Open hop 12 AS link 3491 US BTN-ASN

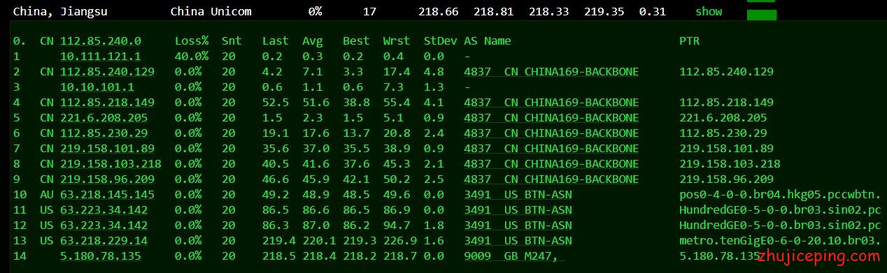click(518, 225)
